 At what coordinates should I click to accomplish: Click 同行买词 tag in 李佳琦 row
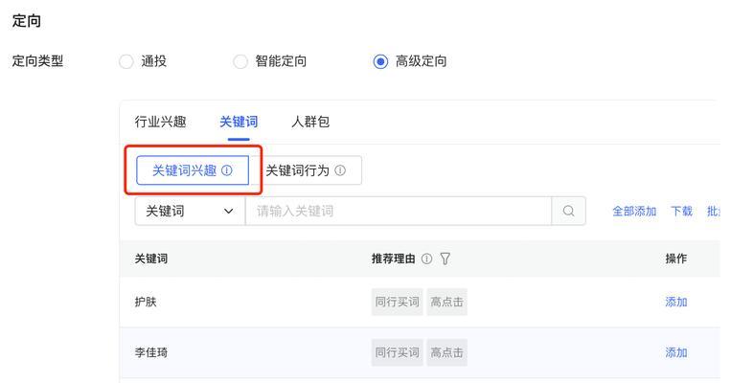coord(398,352)
